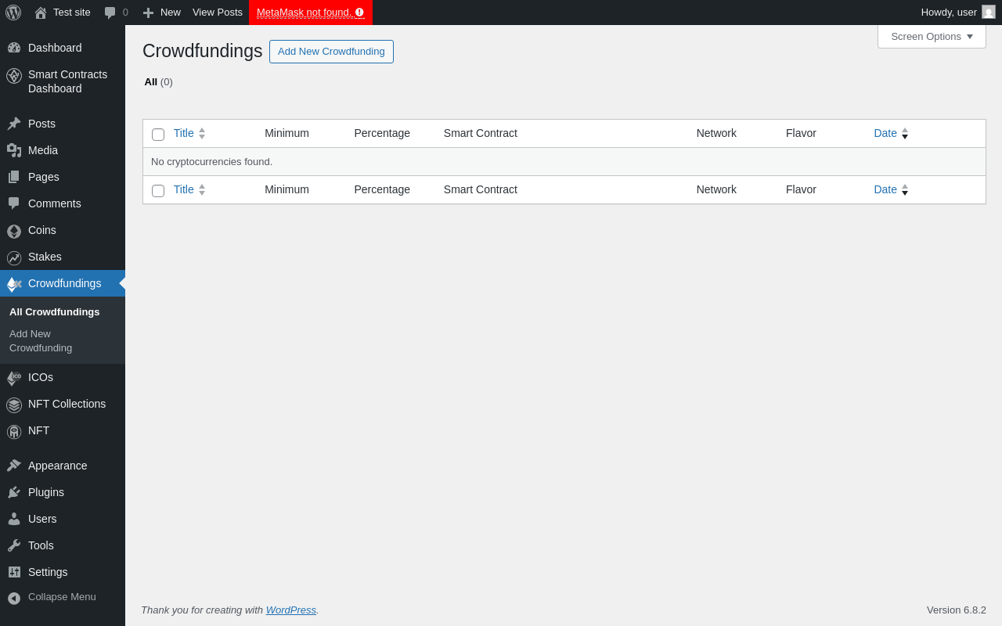Click the NFT sidebar icon
Viewport: 1002px width, 626px height.
(14, 432)
